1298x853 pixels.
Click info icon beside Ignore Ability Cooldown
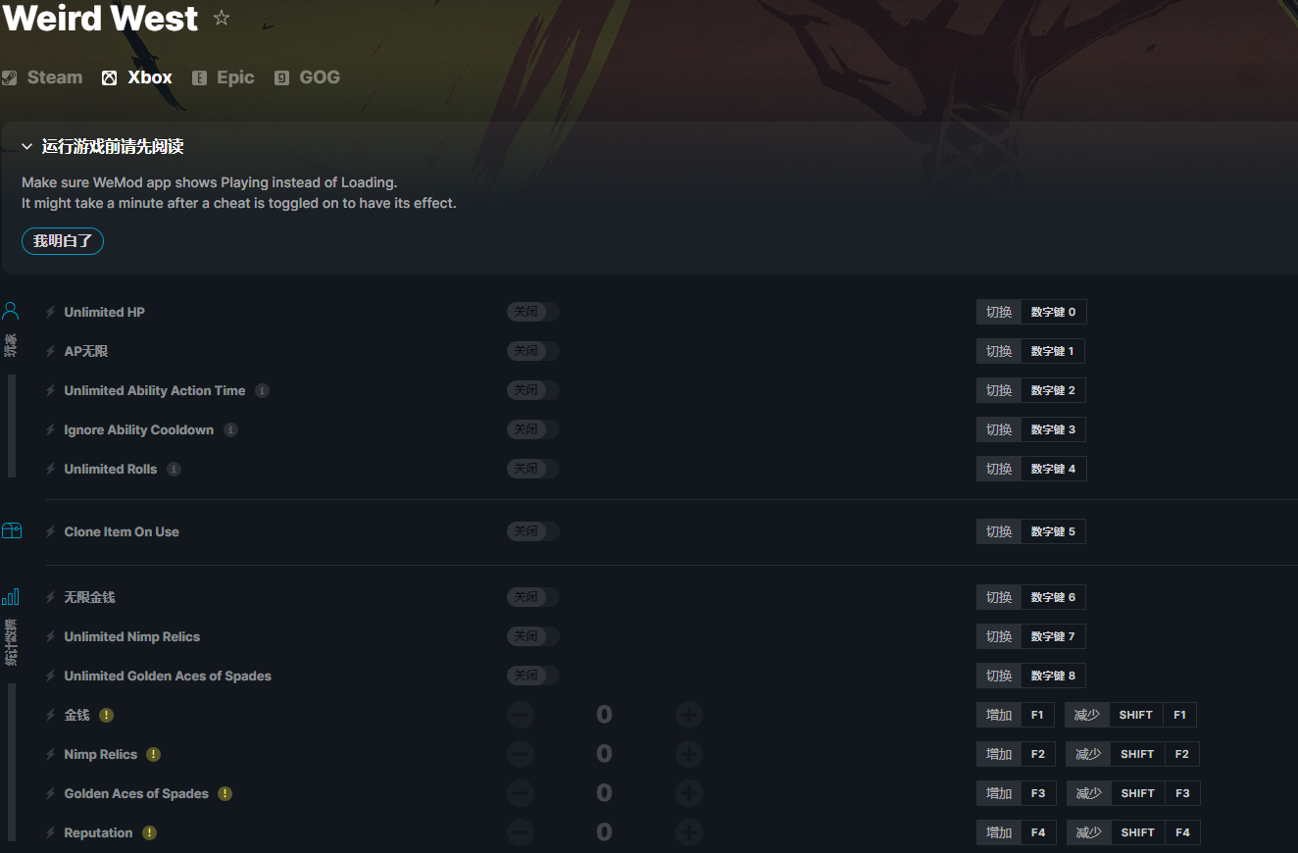pyautogui.click(x=230, y=429)
